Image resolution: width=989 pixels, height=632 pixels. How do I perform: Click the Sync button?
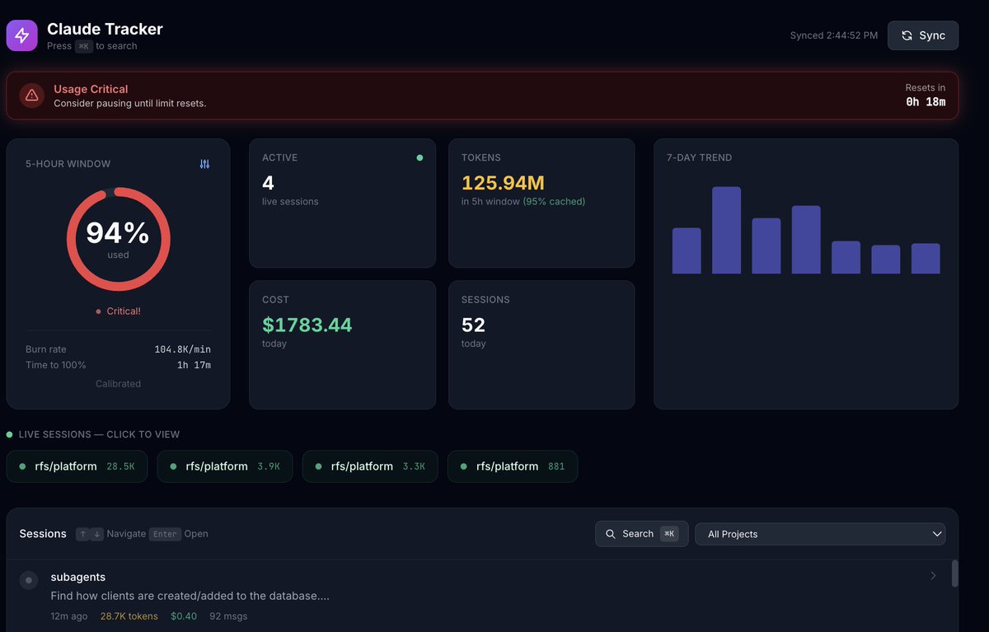tap(923, 35)
